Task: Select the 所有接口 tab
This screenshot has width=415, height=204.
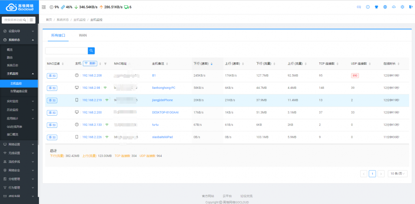Action: (58, 35)
